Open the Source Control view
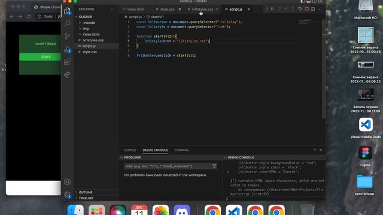This screenshot has width=383, height=215. [x=67, y=36]
